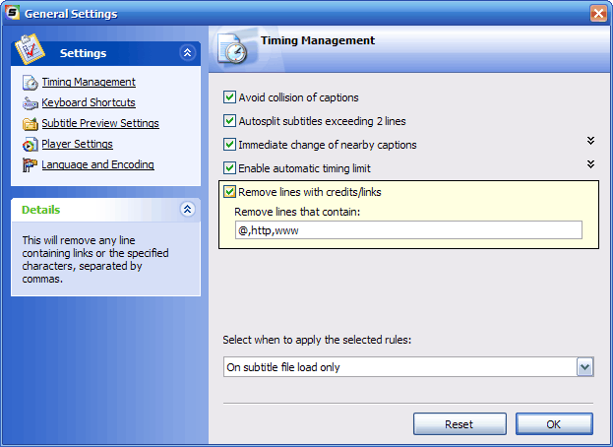Image resolution: width=613 pixels, height=447 pixels.
Task: Open the apply selected rules dropdown
Action: tap(584, 367)
